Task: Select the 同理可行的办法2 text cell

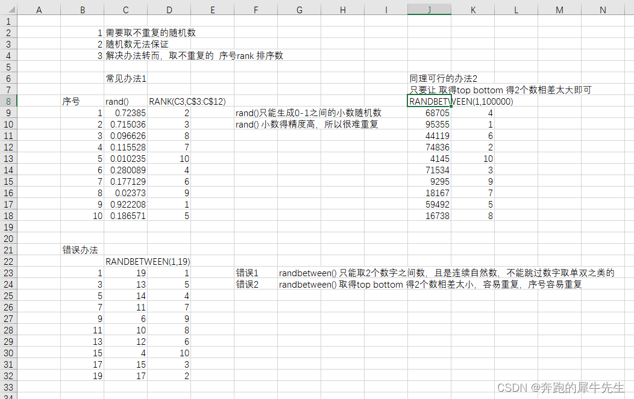Action: point(429,78)
